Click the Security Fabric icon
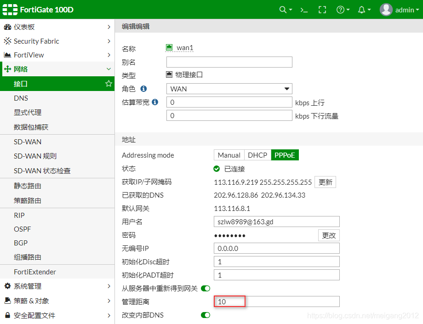This screenshot has height=324, width=423. pos(7,41)
